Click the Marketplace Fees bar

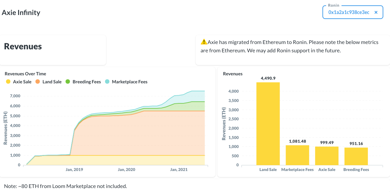pos(297,155)
